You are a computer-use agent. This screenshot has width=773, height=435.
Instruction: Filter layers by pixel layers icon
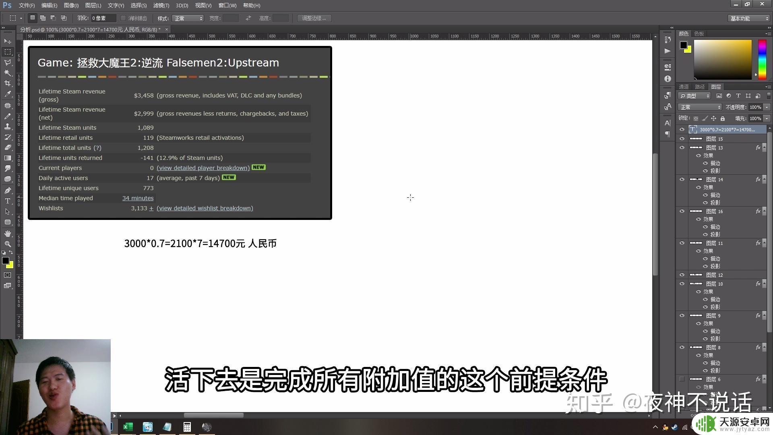719,96
